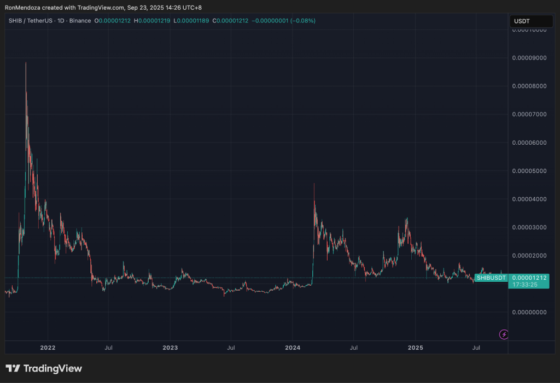Screen dimensions: 560x383
Task: Select the 2022 label on time axis
Action: click(48, 347)
